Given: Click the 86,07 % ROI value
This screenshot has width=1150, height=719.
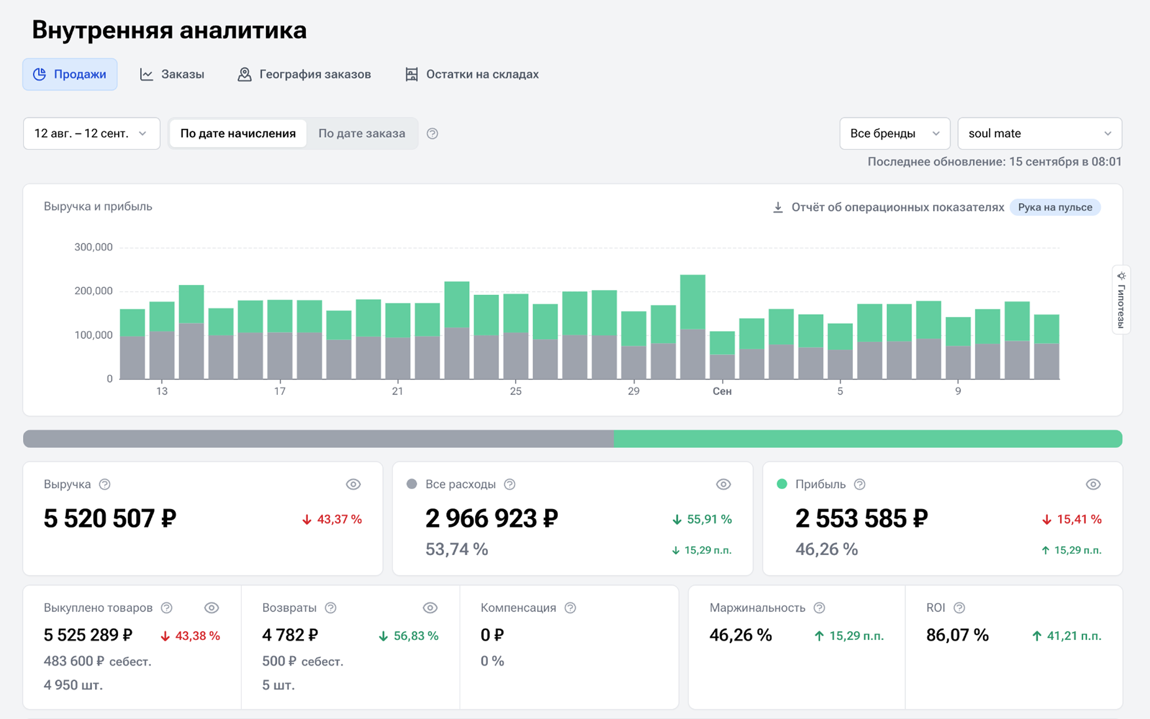Looking at the screenshot, I should click(x=957, y=635).
